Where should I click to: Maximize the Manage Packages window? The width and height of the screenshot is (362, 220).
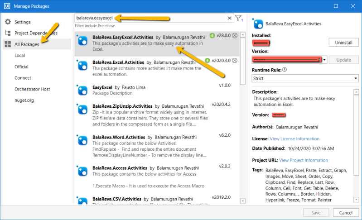[x=336, y=6]
